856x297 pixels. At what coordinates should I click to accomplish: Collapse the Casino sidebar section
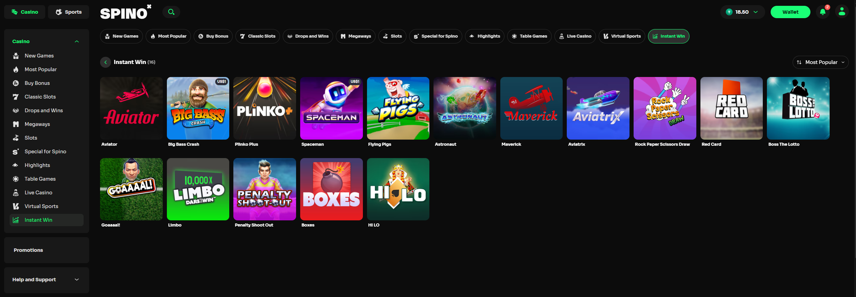(77, 41)
